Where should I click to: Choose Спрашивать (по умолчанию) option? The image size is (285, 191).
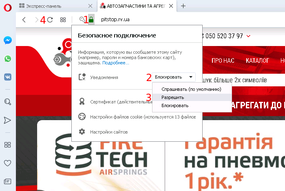point(192,89)
